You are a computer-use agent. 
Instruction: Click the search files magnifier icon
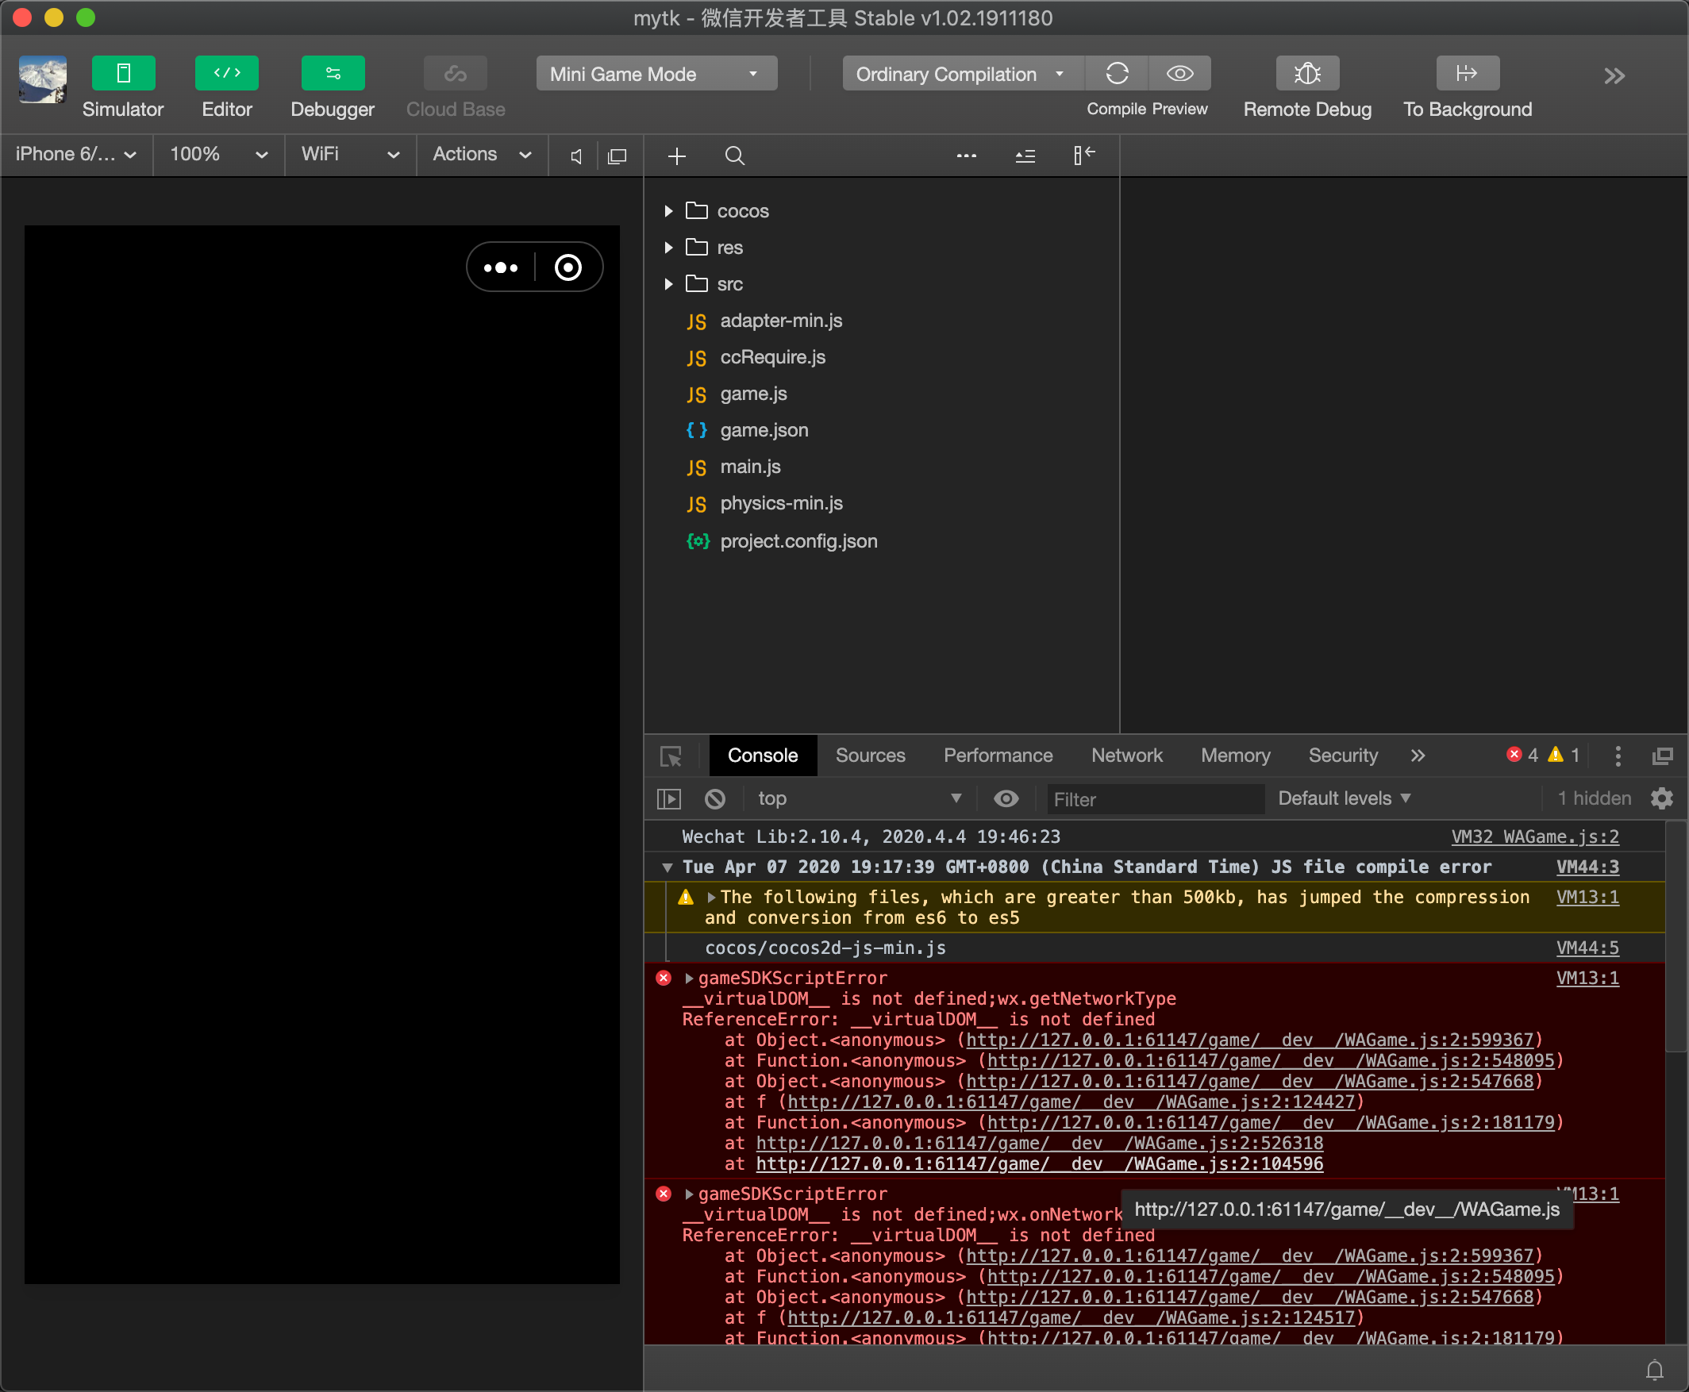pyautogui.click(x=734, y=156)
